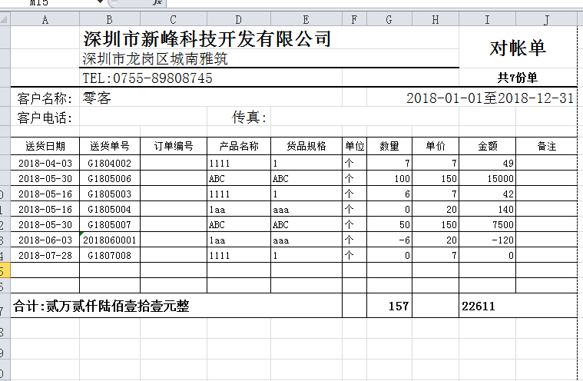This screenshot has height=381, width=583.
Task: Select column I header
Action: coord(488,19)
